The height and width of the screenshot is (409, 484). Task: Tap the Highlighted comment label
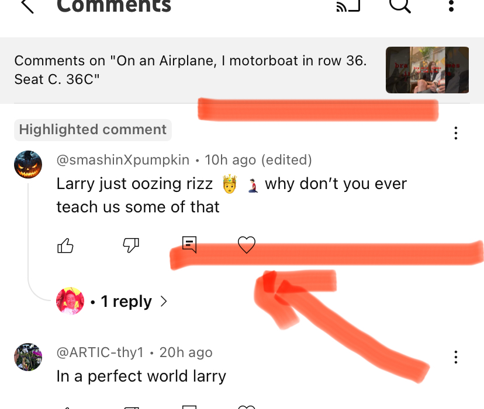(x=93, y=130)
